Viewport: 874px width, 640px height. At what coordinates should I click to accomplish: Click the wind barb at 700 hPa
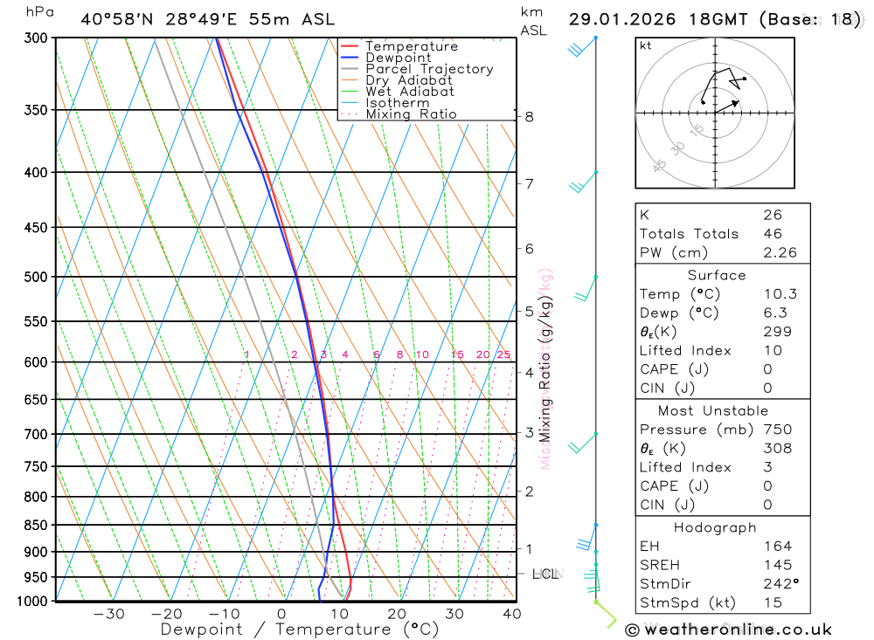[x=582, y=443]
